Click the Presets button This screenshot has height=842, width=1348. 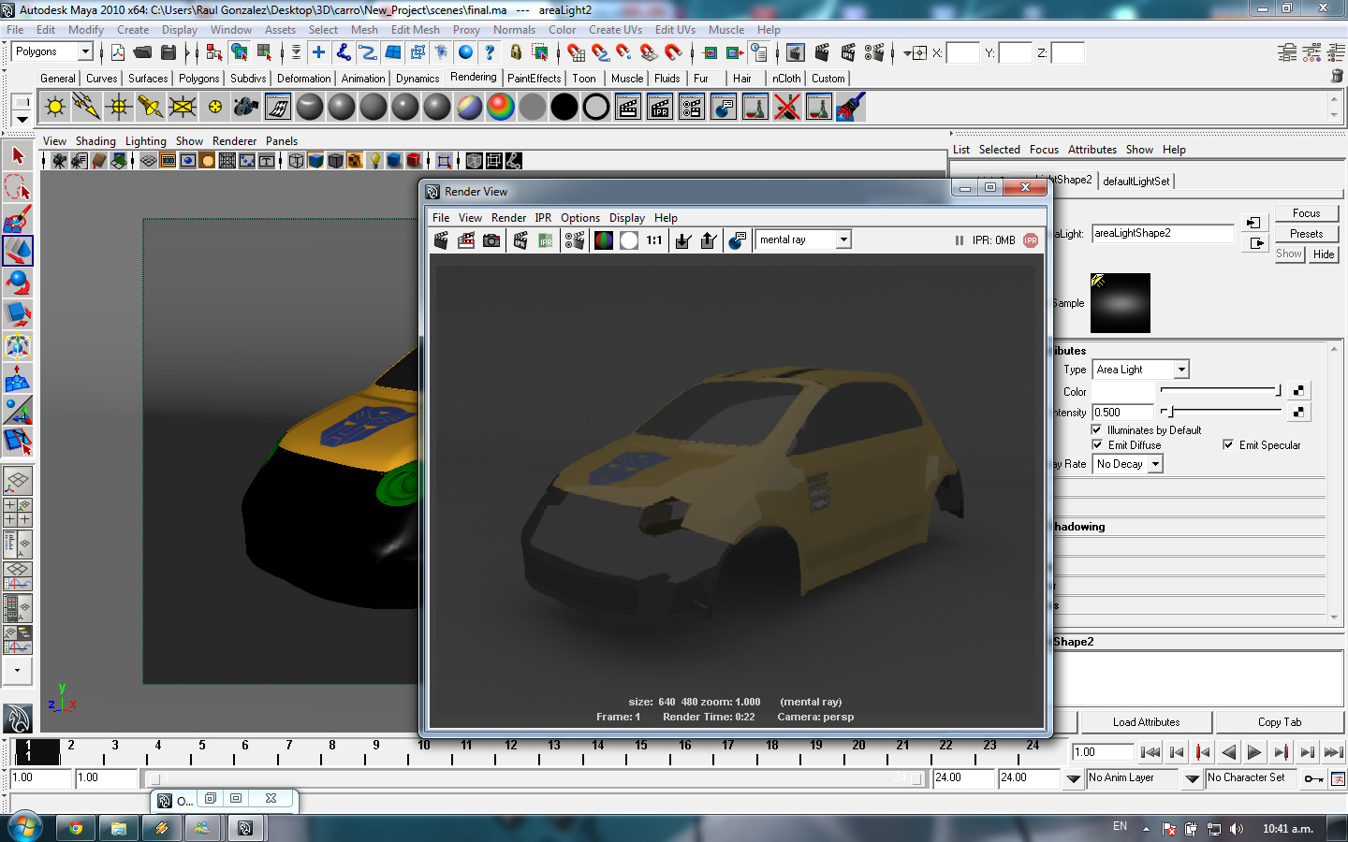(x=1306, y=234)
